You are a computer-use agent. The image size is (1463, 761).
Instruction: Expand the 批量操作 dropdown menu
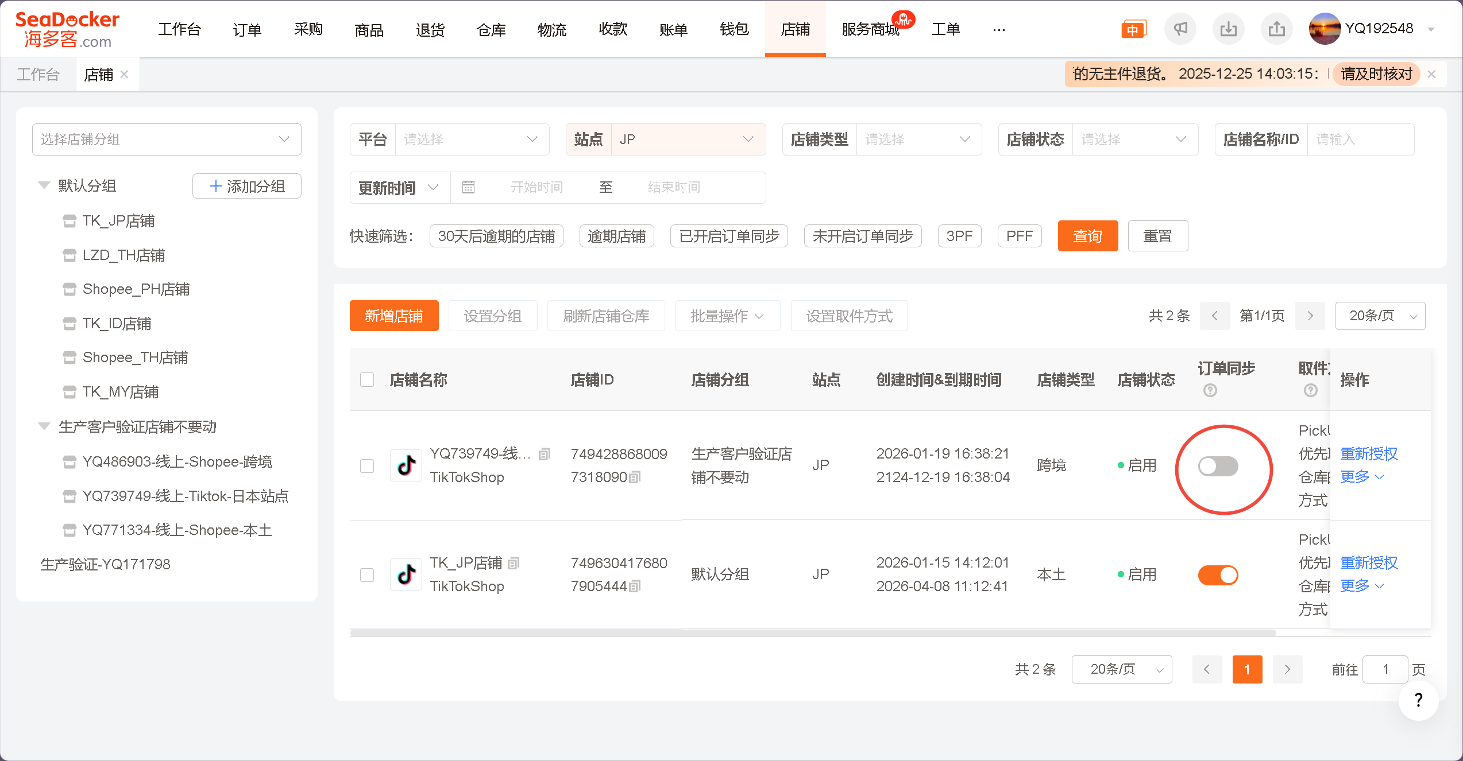[x=727, y=316]
